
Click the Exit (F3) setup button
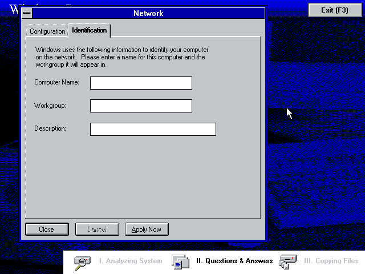(x=335, y=10)
